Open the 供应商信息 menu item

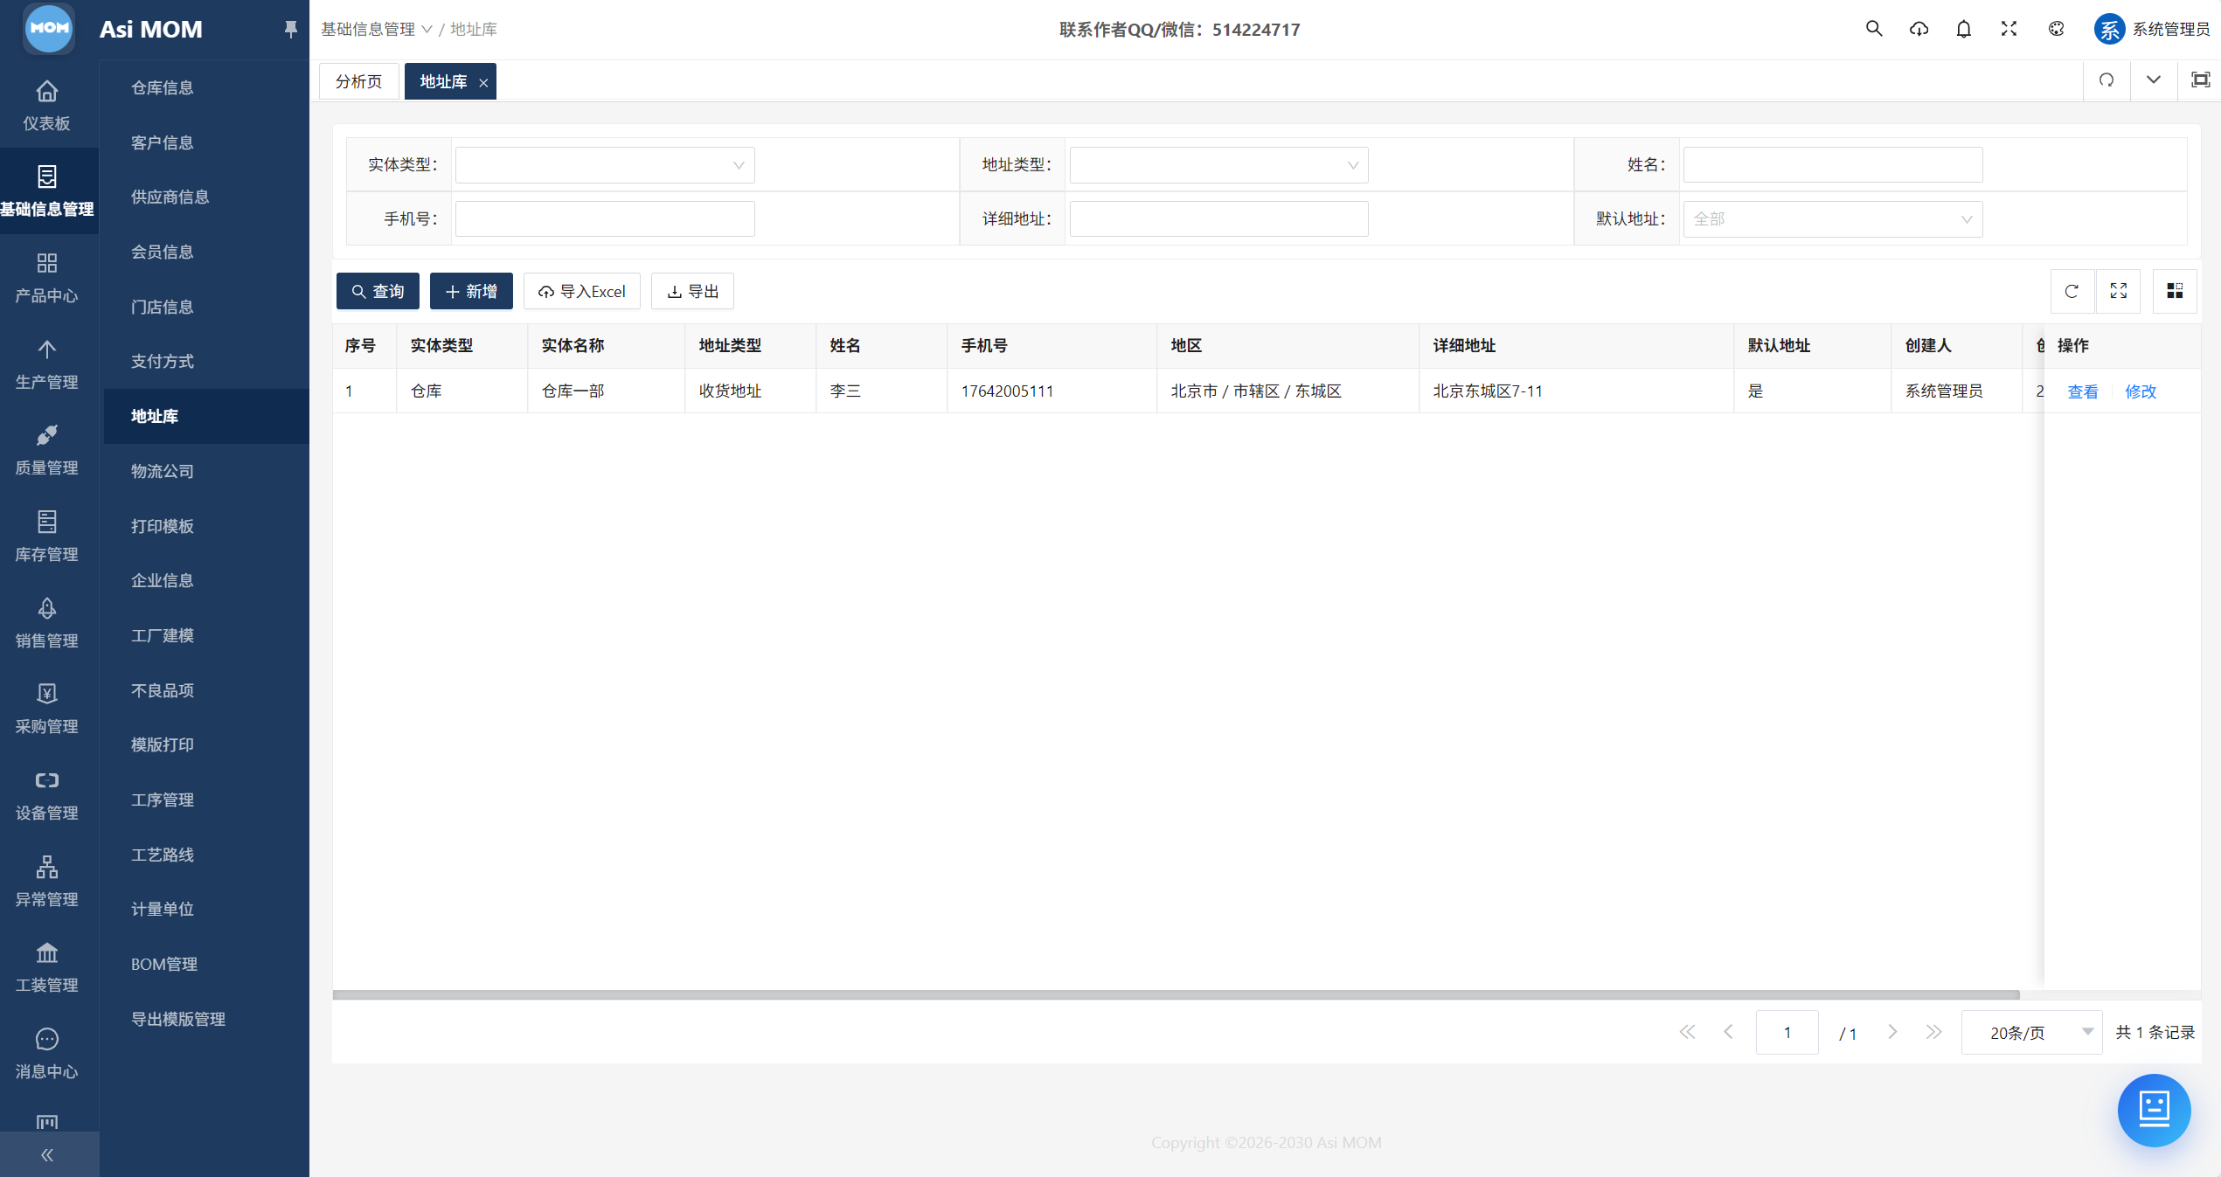pos(170,197)
